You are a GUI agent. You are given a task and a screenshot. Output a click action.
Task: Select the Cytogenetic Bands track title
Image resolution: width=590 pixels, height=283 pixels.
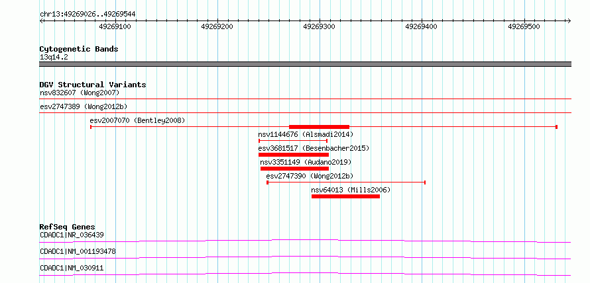tap(79, 49)
